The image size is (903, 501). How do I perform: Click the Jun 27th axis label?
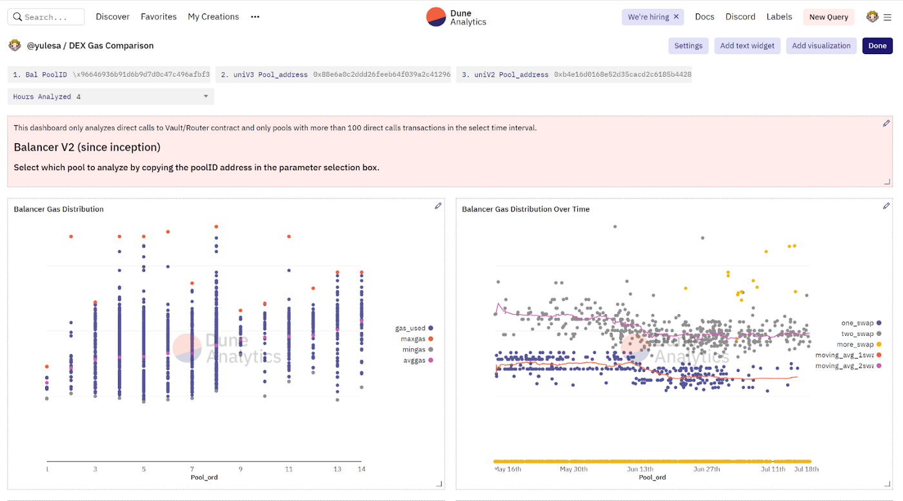click(x=706, y=469)
